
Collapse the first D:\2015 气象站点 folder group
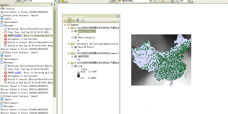coord(69,28)
